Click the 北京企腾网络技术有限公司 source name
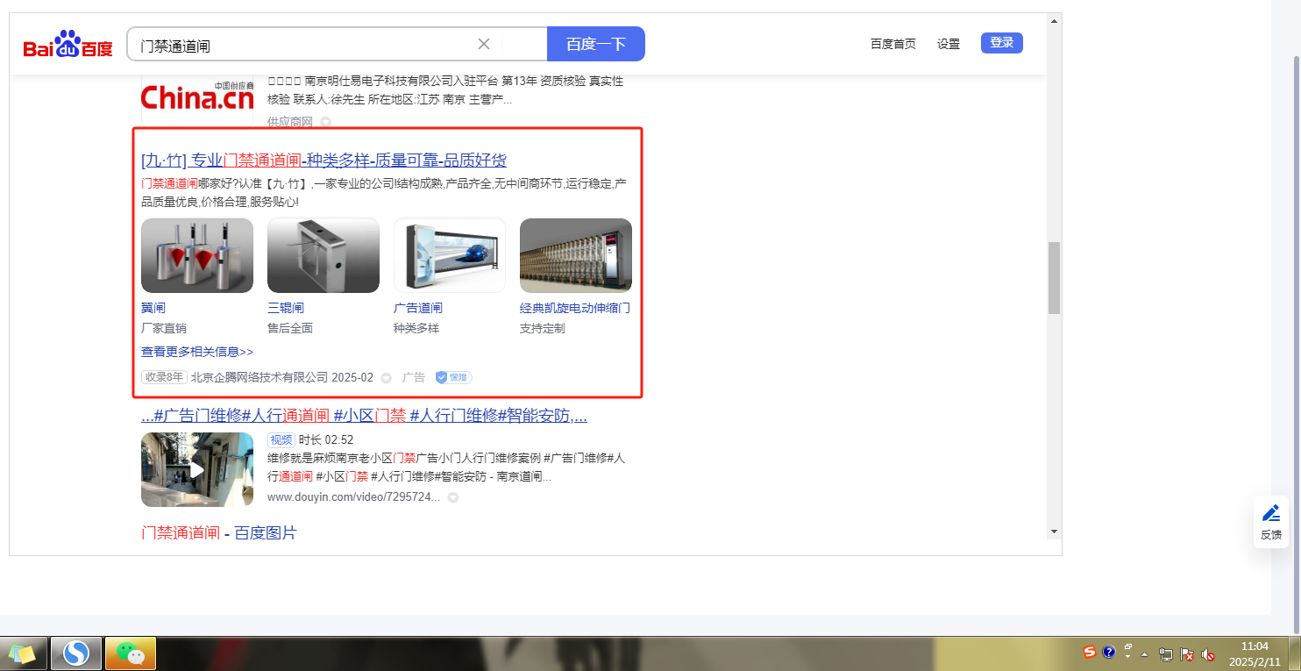The image size is (1301, 671). click(x=259, y=377)
